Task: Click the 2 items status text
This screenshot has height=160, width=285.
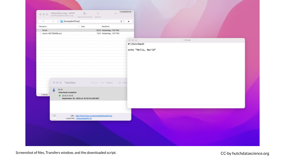Action: [x=44, y=95]
